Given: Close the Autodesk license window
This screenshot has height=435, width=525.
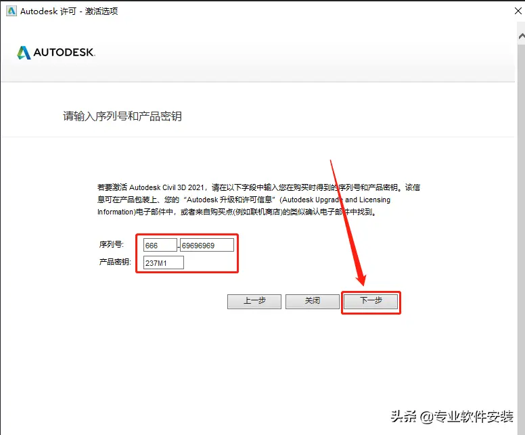Looking at the screenshot, I should click(x=518, y=11).
